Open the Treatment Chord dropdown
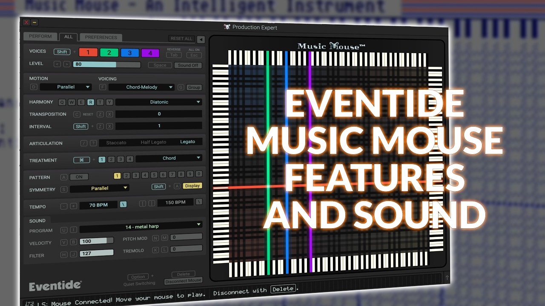 pos(169,158)
